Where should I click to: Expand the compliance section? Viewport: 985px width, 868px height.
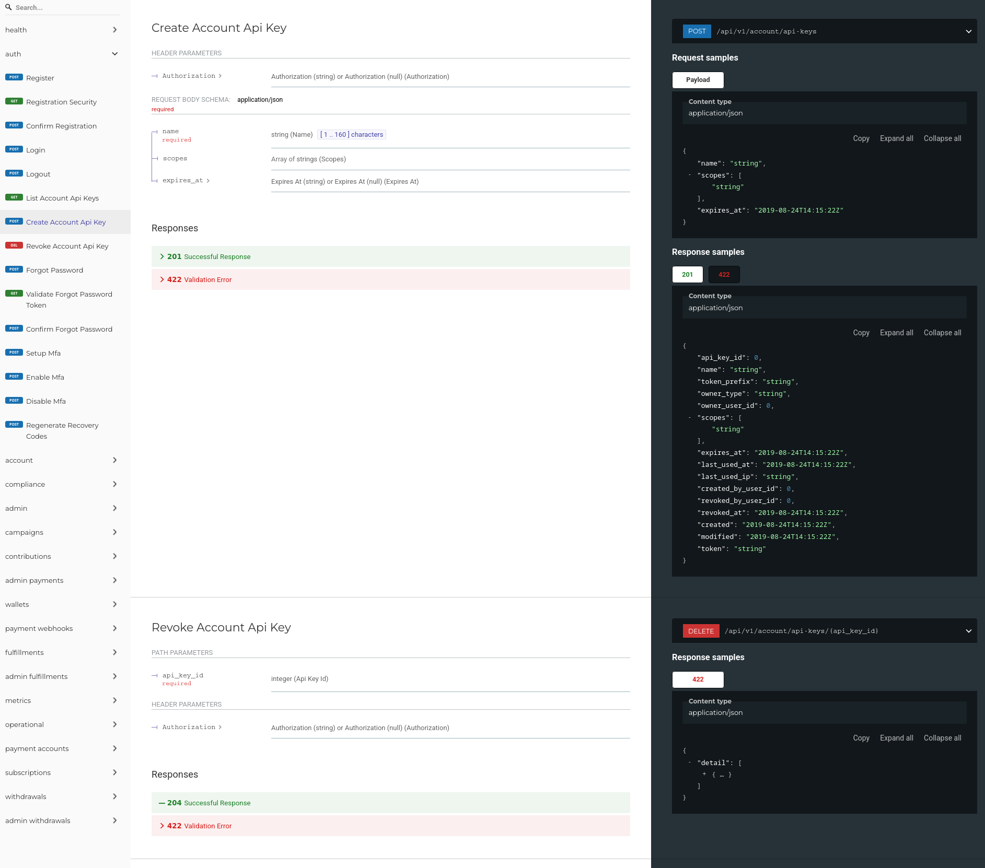(x=65, y=484)
